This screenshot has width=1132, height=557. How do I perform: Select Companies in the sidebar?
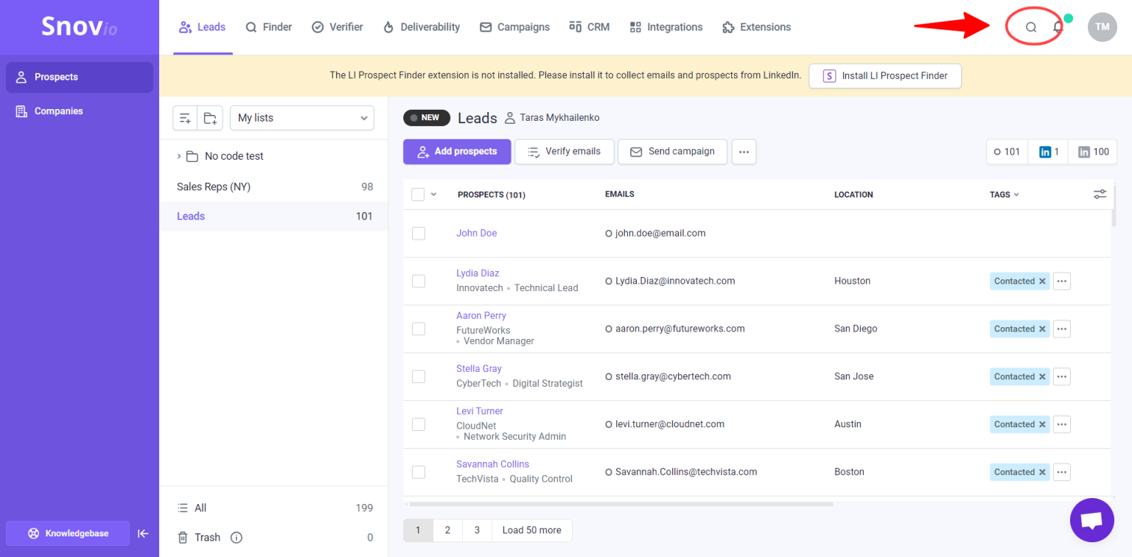(80, 111)
